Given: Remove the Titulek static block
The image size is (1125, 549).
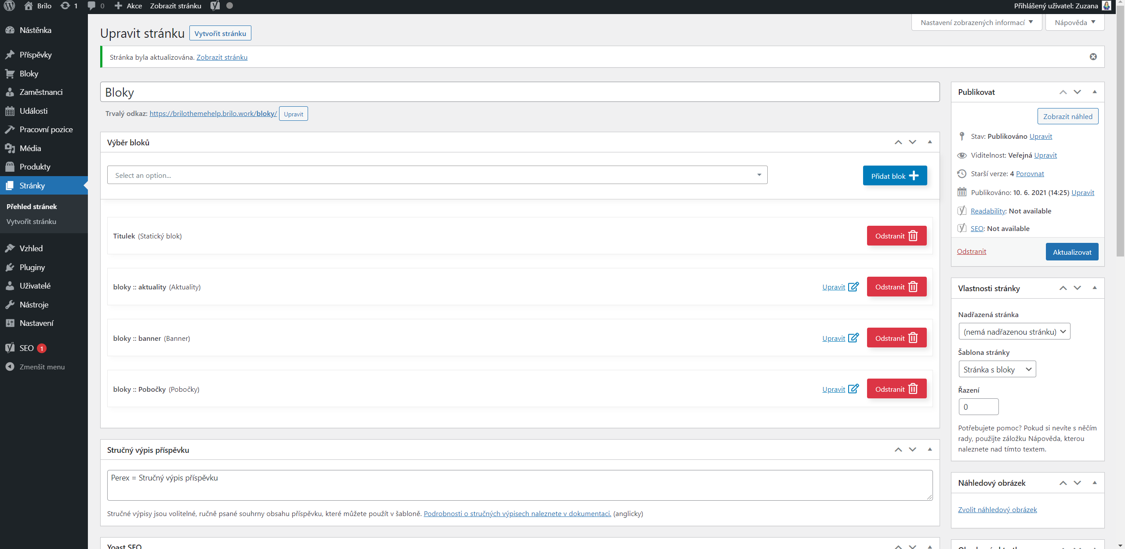Looking at the screenshot, I should coord(896,236).
